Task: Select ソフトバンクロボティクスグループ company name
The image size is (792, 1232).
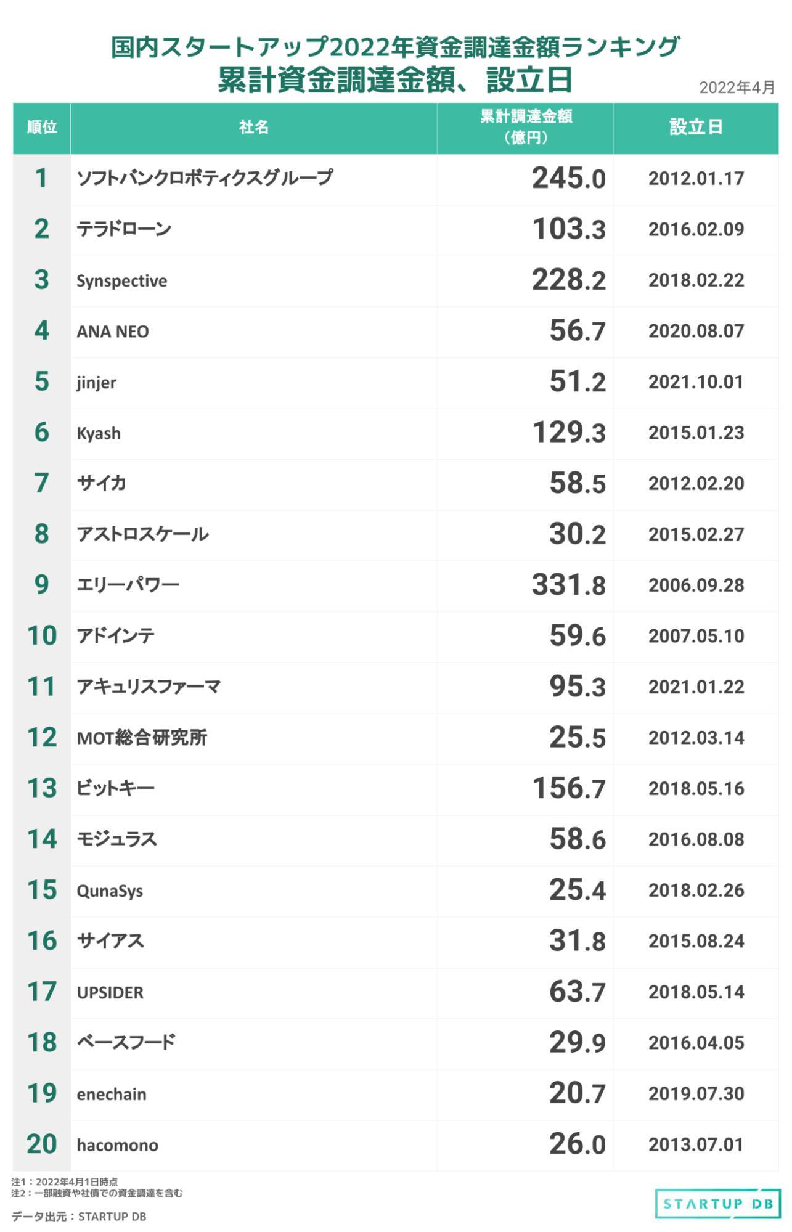Action: tap(205, 178)
